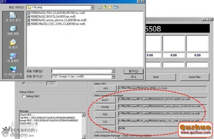
Task: Click the PDA image select button
Action: (105, 114)
